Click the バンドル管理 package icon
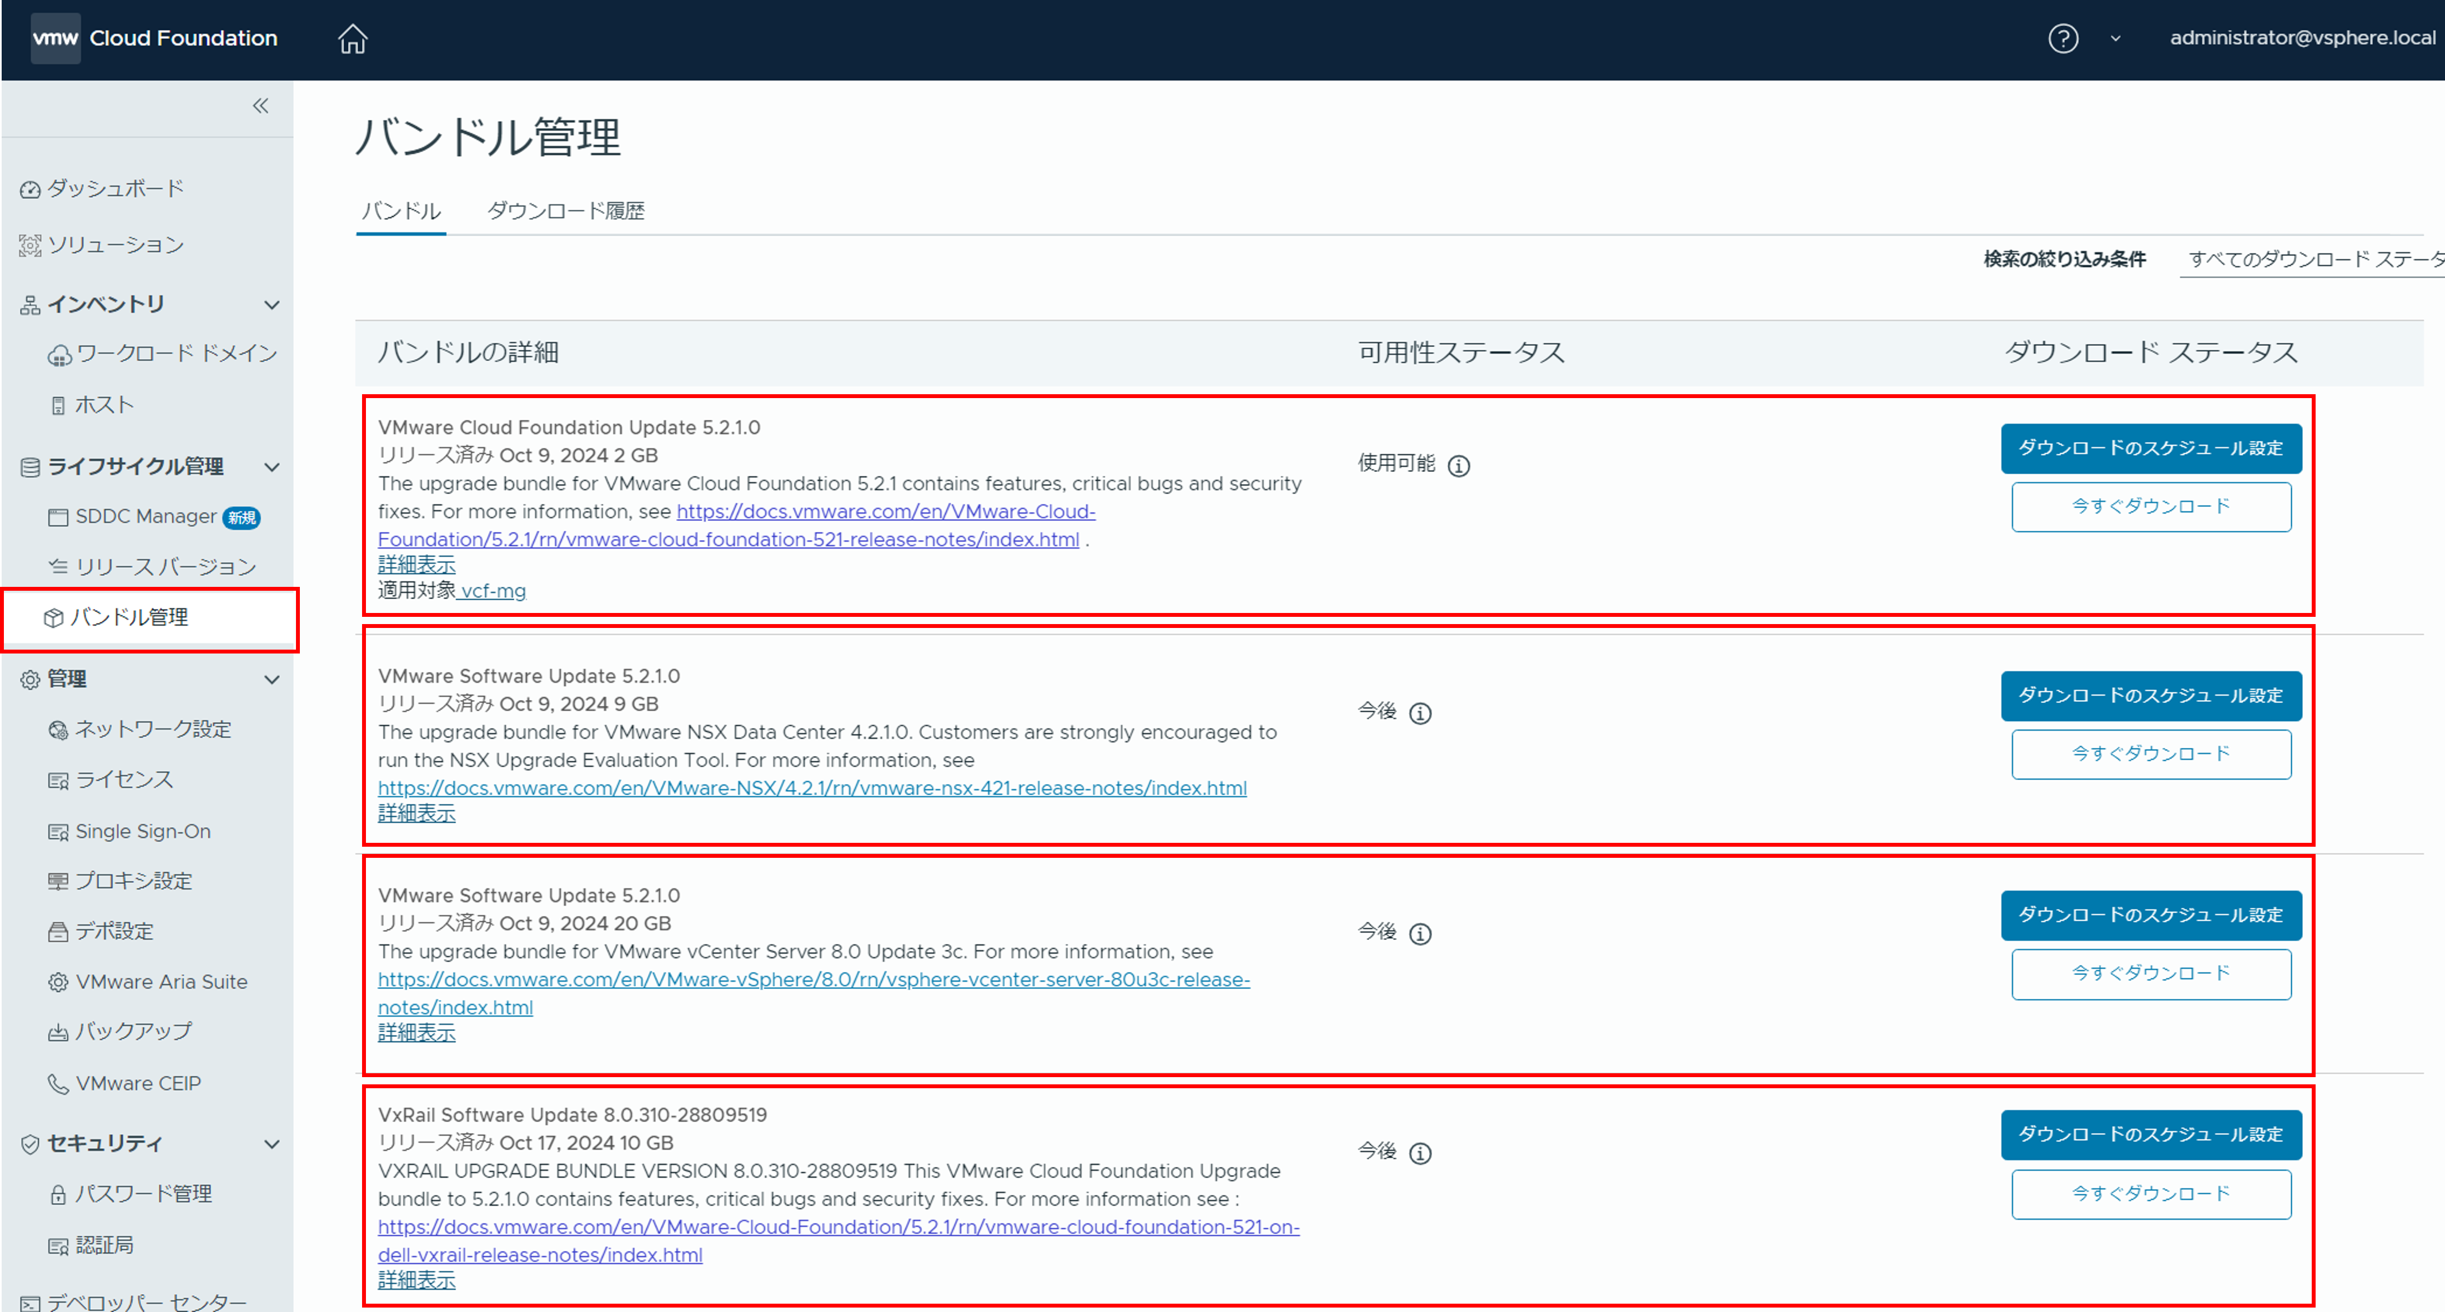This screenshot has height=1312, width=2445. pyautogui.click(x=53, y=618)
